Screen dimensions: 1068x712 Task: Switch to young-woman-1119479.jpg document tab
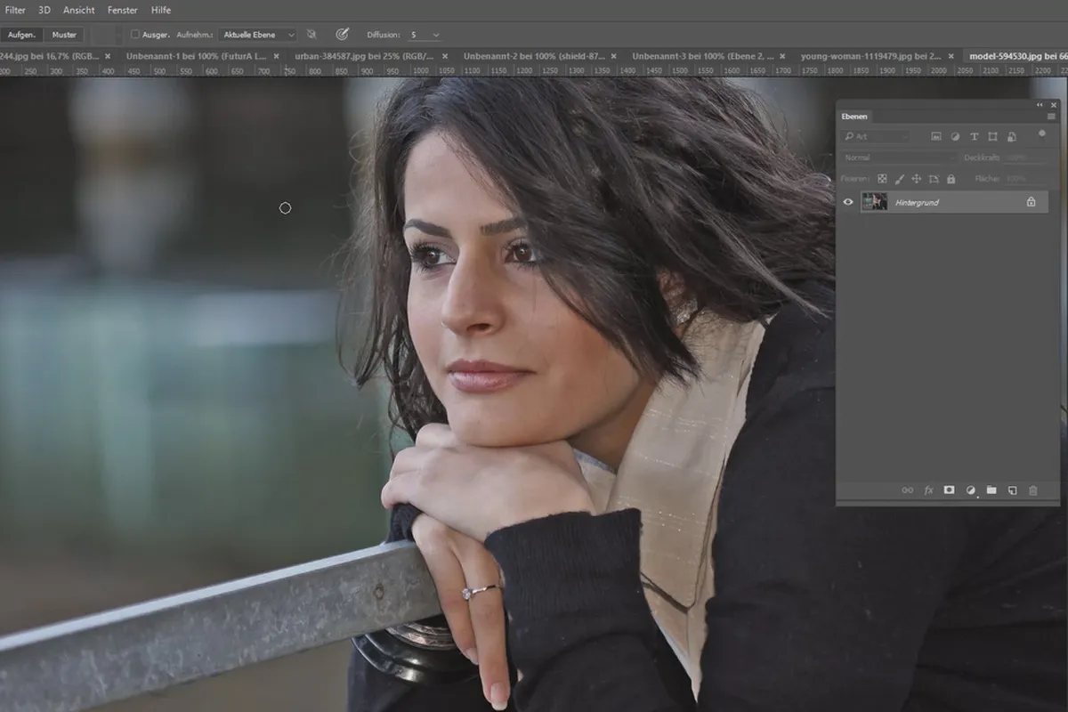click(870, 56)
